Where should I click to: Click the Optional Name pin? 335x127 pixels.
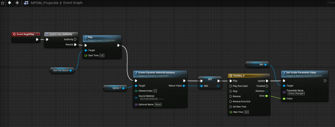point(136,105)
